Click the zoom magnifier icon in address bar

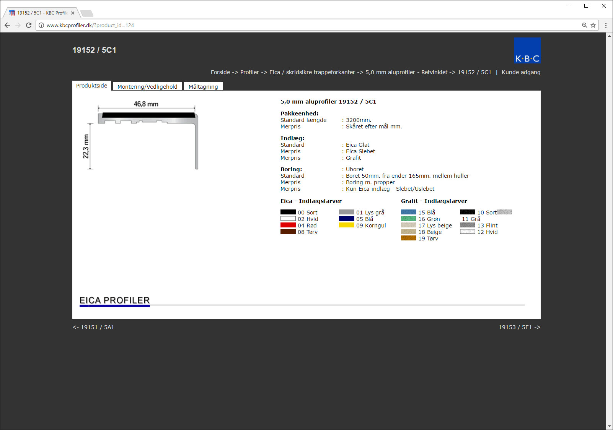pyautogui.click(x=584, y=25)
